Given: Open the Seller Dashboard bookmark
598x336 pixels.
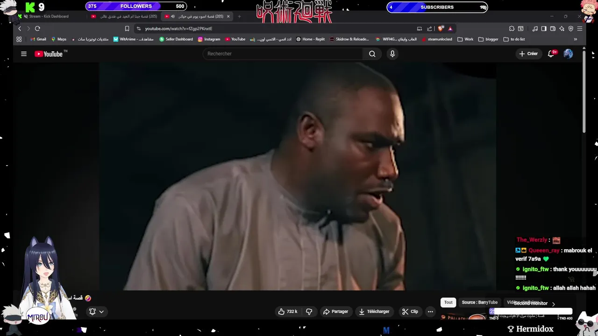Looking at the screenshot, I should click(176, 39).
